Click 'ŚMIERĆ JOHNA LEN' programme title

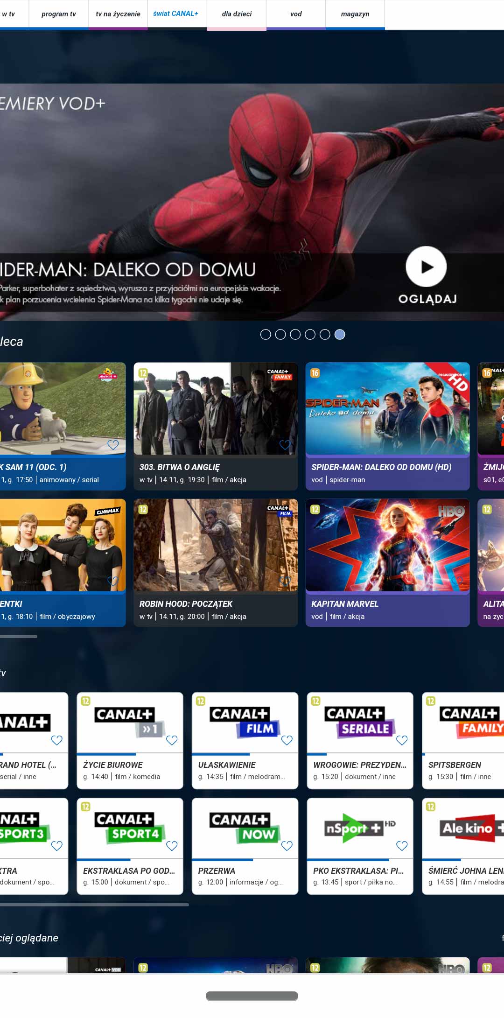(466, 871)
